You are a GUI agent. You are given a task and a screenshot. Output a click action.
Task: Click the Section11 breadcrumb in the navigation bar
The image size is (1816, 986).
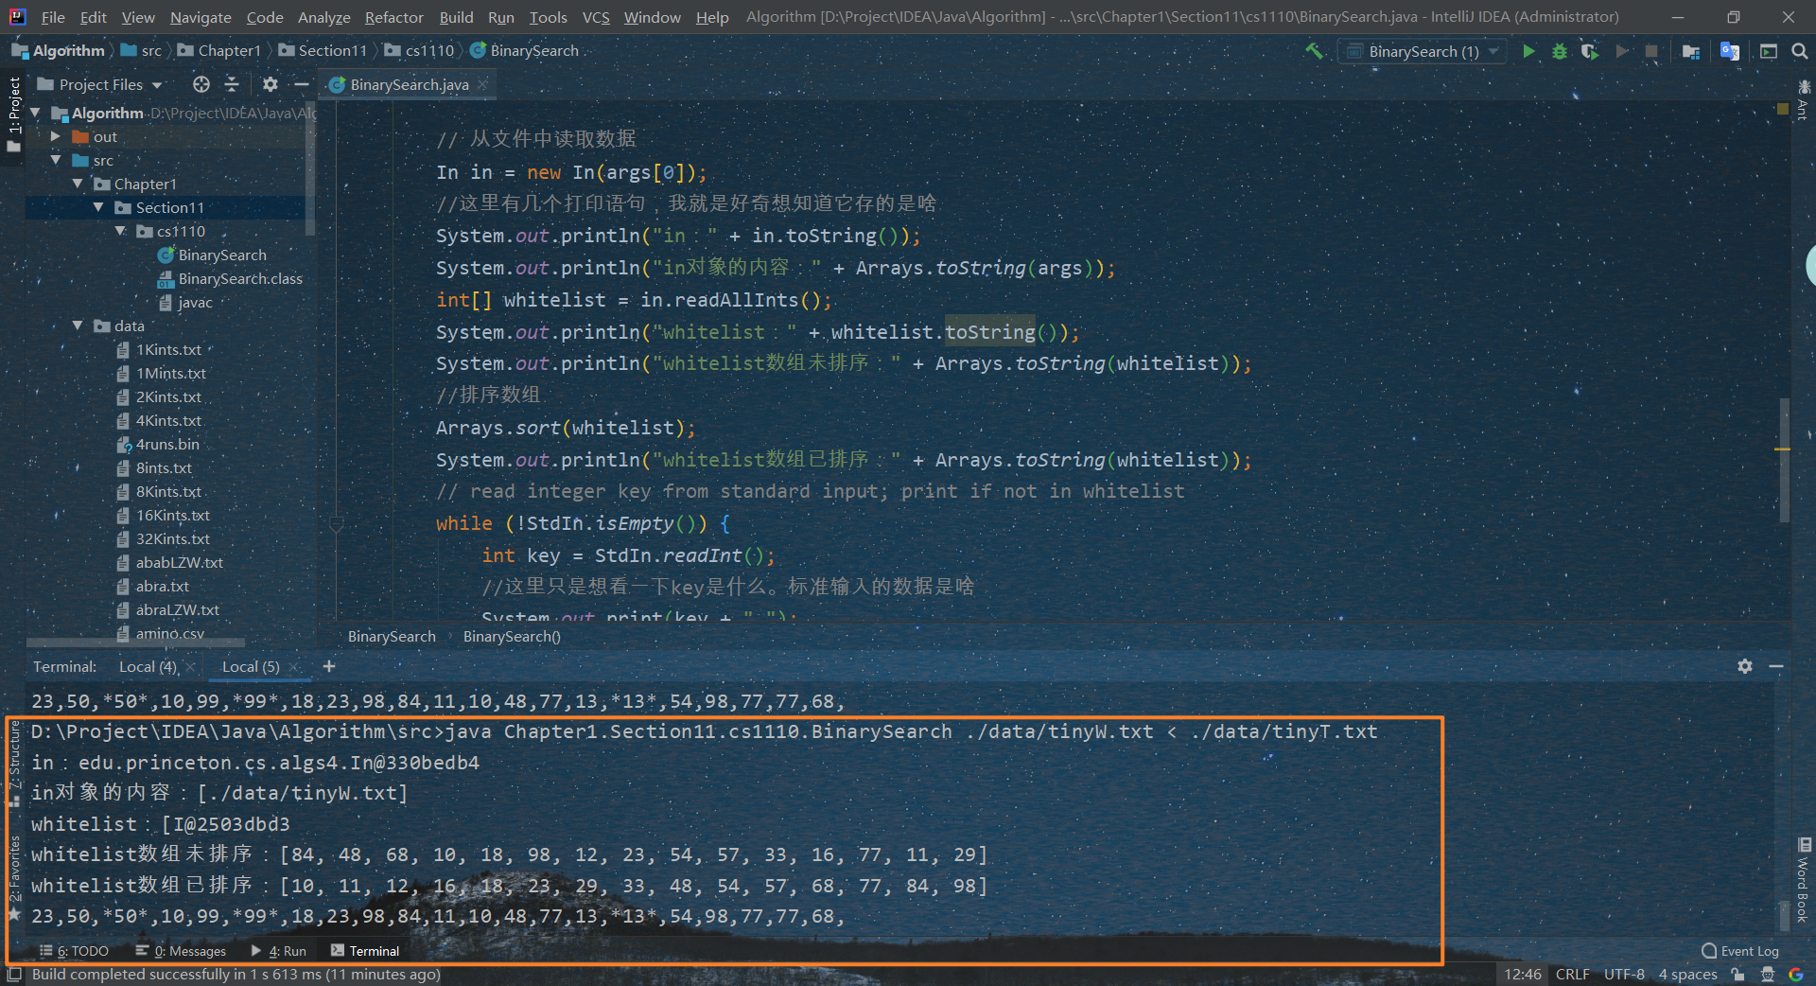click(323, 50)
